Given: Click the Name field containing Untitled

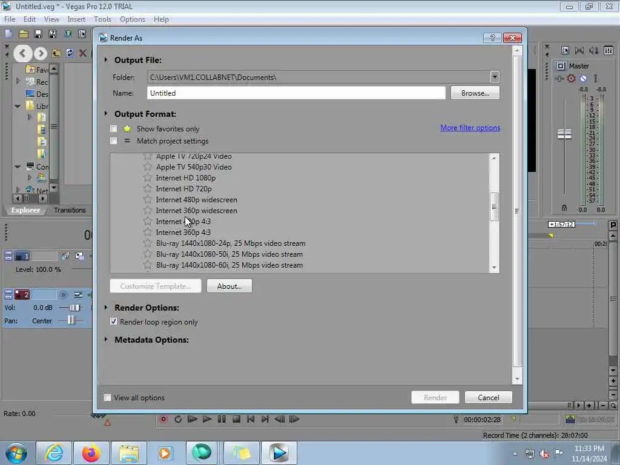Looking at the screenshot, I should point(296,93).
